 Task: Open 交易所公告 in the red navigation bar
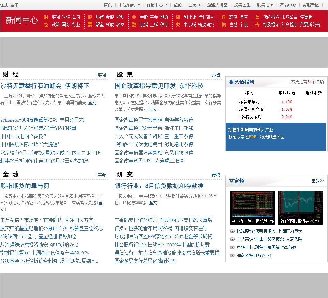click(x=310, y=25)
